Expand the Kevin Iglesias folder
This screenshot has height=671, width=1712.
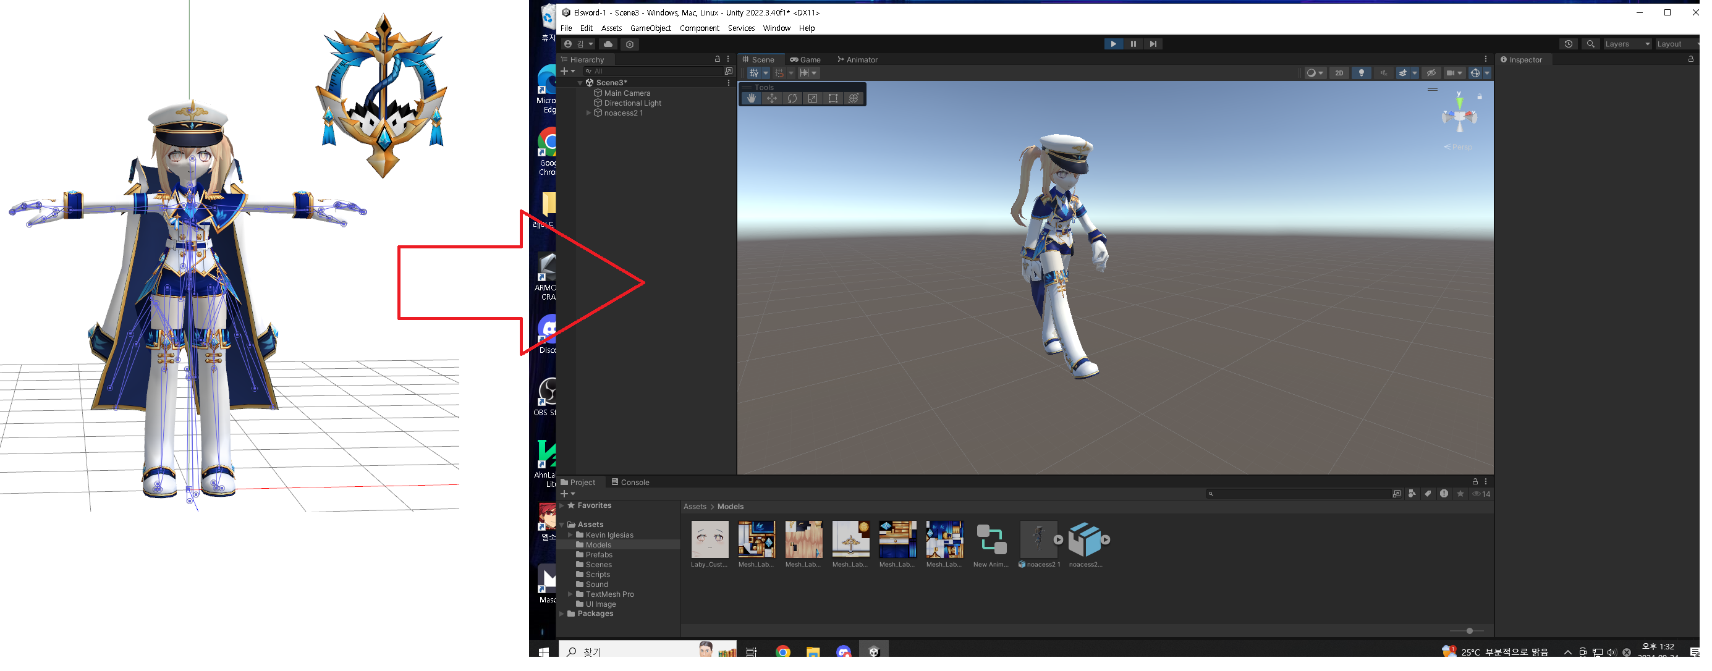click(570, 535)
